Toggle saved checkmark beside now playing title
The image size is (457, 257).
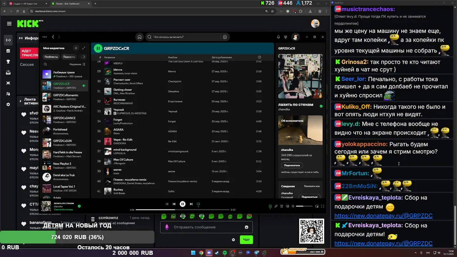(79, 206)
